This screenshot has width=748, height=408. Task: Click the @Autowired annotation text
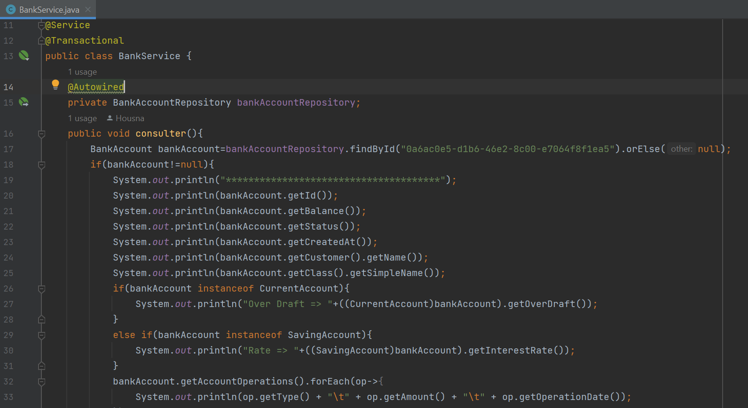click(x=96, y=87)
